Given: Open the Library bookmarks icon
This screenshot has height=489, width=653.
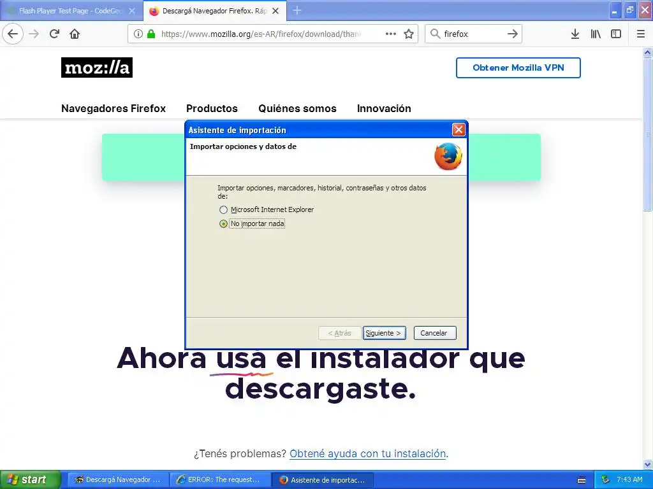Looking at the screenshot, I should pos(596,34).
